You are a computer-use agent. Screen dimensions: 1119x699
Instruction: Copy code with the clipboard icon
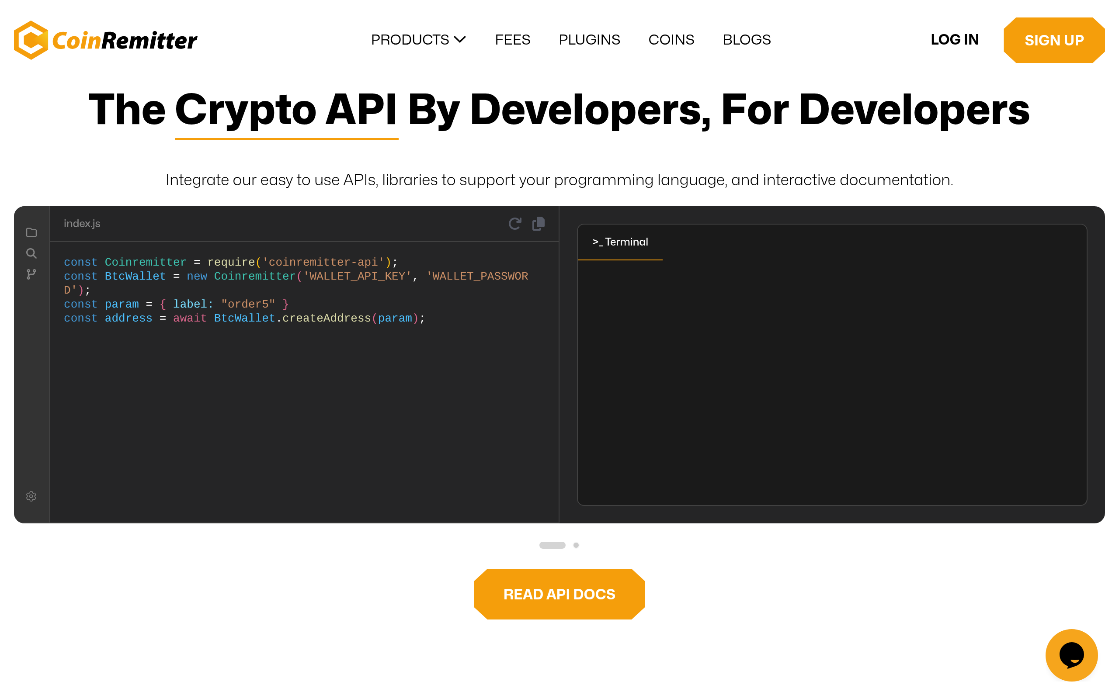[538, 224]
